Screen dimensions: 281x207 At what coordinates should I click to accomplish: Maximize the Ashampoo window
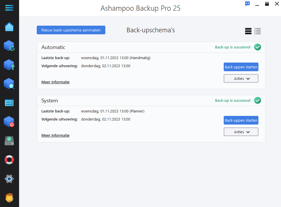267,4
